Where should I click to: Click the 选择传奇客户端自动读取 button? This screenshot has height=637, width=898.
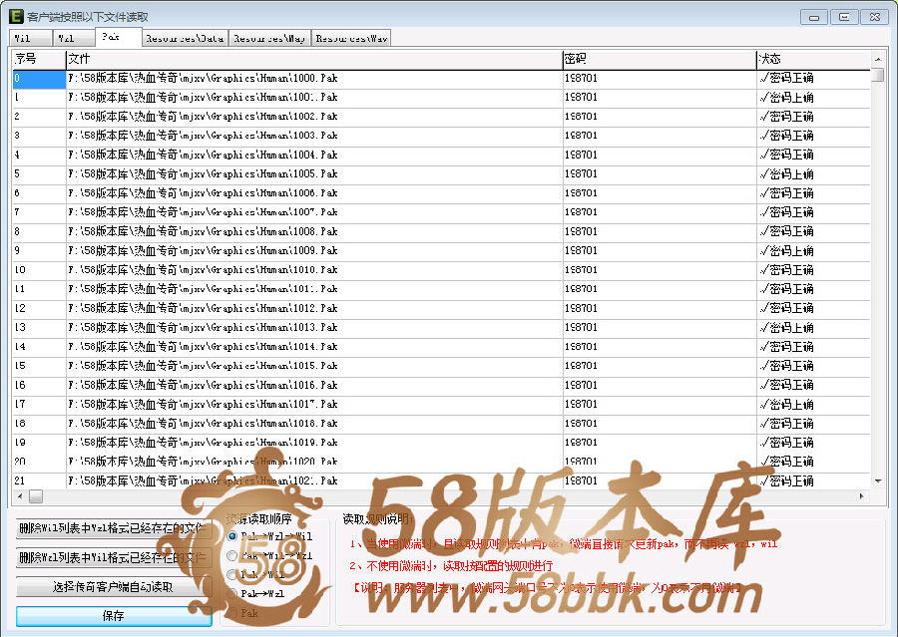pyautogui.click(x=114, y=586)
